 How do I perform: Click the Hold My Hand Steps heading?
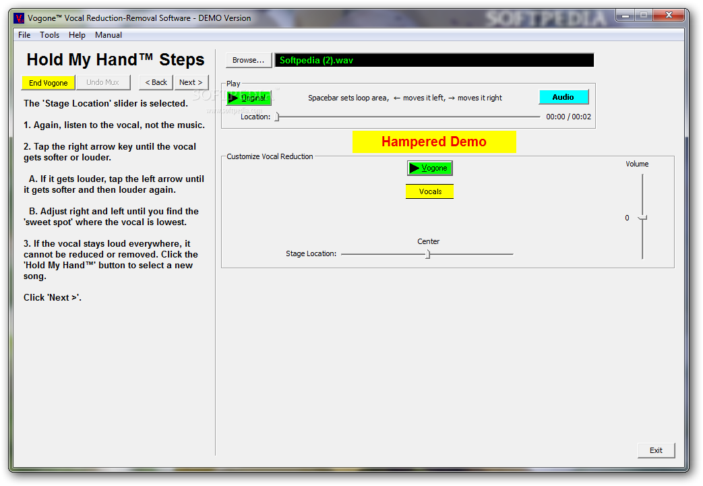[x=115, y=59]
